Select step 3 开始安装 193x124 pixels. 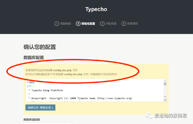click(x=108, y=23)
